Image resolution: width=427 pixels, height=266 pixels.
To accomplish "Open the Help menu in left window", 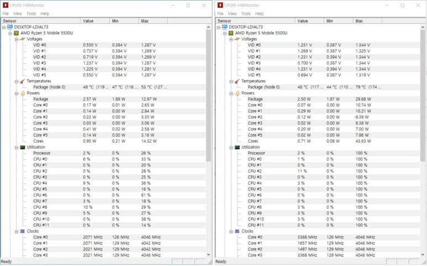I will tap(45, 14).
